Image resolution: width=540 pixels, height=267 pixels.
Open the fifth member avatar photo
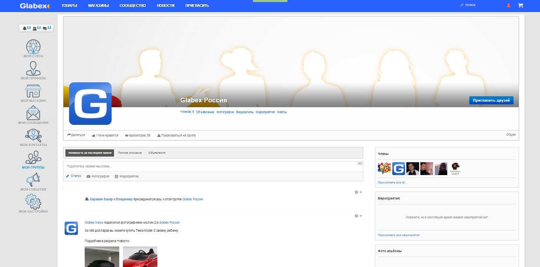coord(441,168)
